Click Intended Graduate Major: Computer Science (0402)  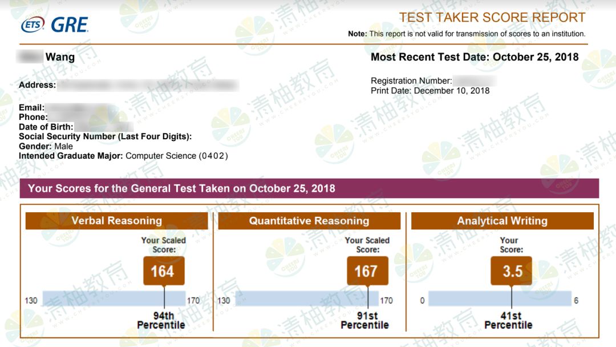(x=123, y=156)
